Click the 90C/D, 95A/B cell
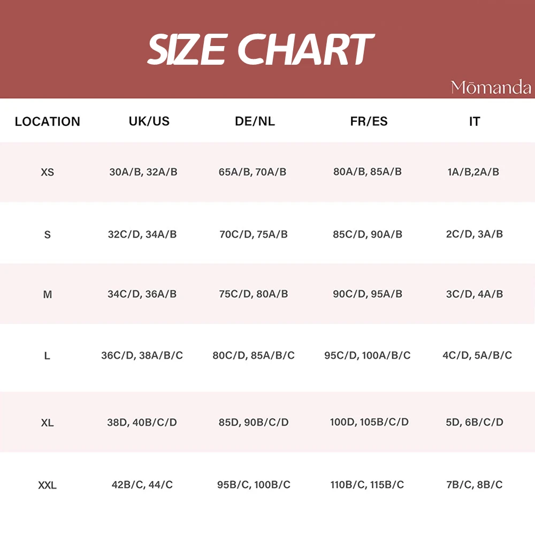This screenshot has height=535, width=535. tap(368, 294)
